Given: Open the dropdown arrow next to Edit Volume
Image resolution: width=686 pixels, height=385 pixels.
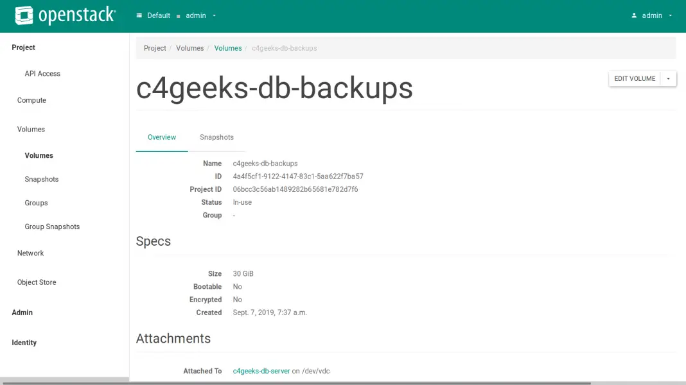Looking at the screenshot, I should 668,78.
